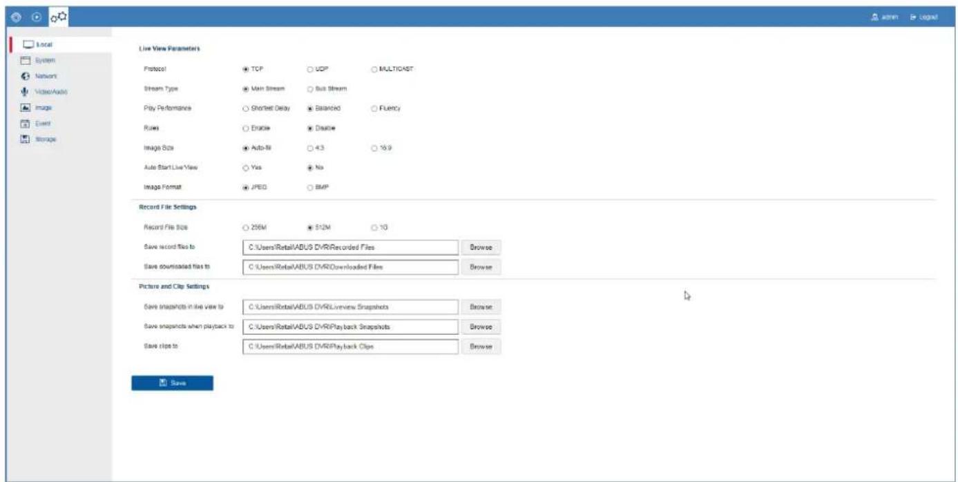Open the Live View eye icon
The width and height of the screenshot is (958, 482).
pyautogui.click(x=15, y=16)
